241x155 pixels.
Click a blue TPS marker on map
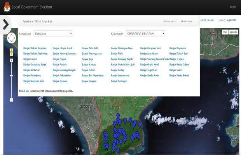coord(118,116)
